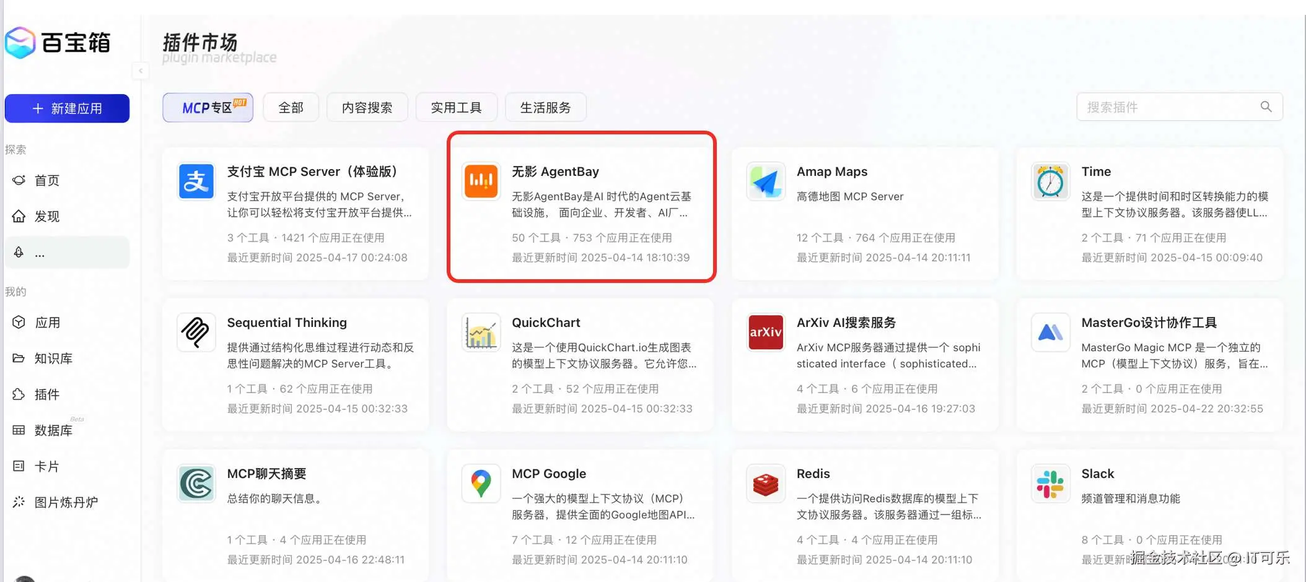Click "高德地图 MCP Server" description

[x=850, y=196]
